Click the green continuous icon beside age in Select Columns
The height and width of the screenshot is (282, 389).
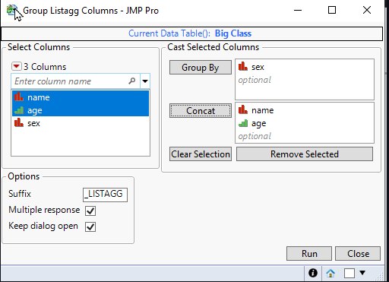coord(19,110)
